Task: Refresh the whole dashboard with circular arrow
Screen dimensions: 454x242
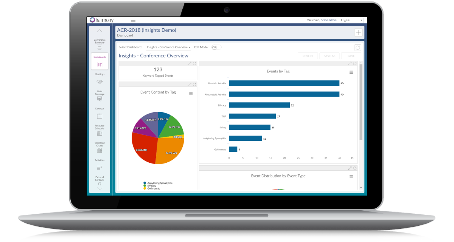Action: [358, 48]
